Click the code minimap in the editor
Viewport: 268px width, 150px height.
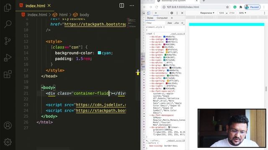[x=131, y=23]
